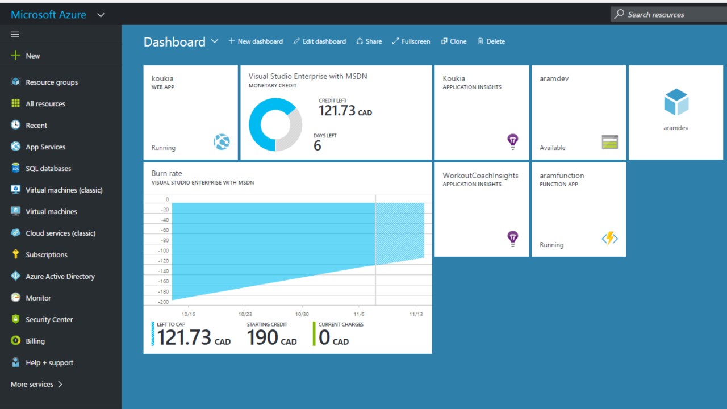Open the aramdev cube resource tile
727x409 pixels.
tap(676, 112)
